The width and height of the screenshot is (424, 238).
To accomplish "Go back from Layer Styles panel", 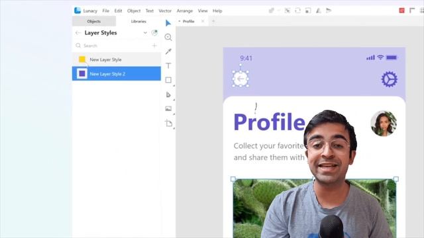I will 78,33.
